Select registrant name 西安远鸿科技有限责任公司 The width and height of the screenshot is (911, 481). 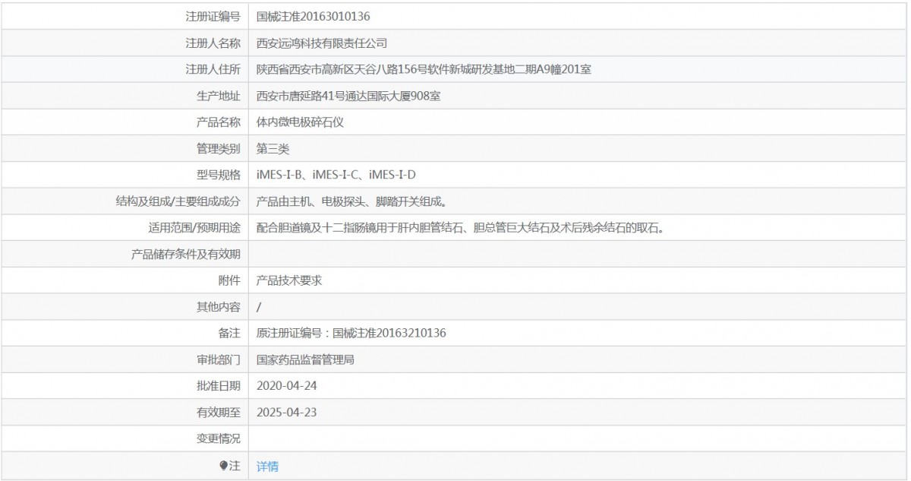tap(322, 43)
